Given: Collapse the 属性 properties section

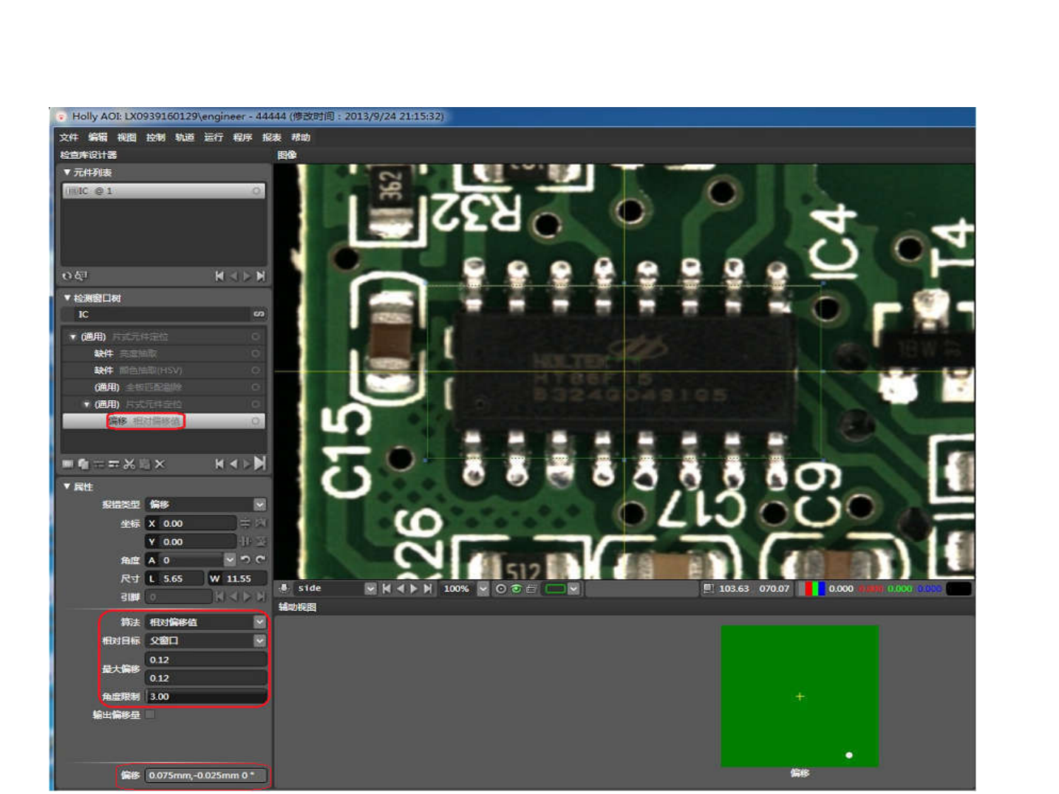Looking at the screenshot, I should [x=67, y=487].
